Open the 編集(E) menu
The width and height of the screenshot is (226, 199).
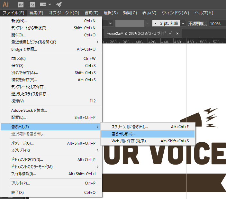coord(36,13)
